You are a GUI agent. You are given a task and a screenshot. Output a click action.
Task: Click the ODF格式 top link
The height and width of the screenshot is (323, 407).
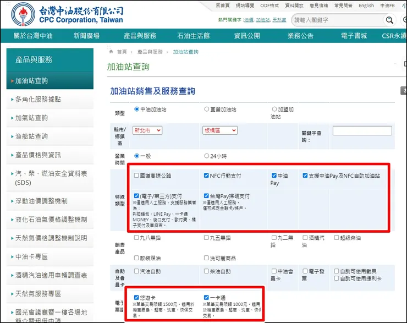coord(269,6)
